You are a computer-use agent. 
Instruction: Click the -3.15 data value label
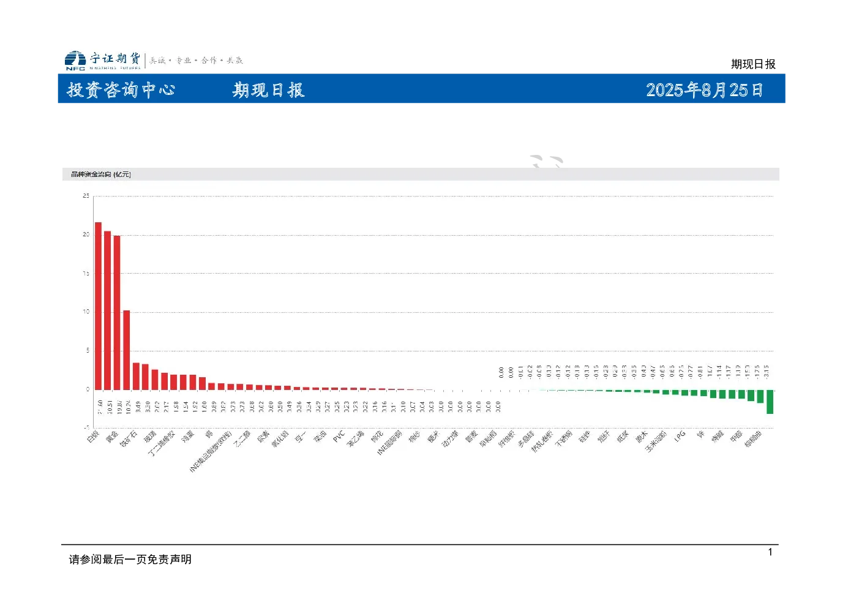(767, 372)
